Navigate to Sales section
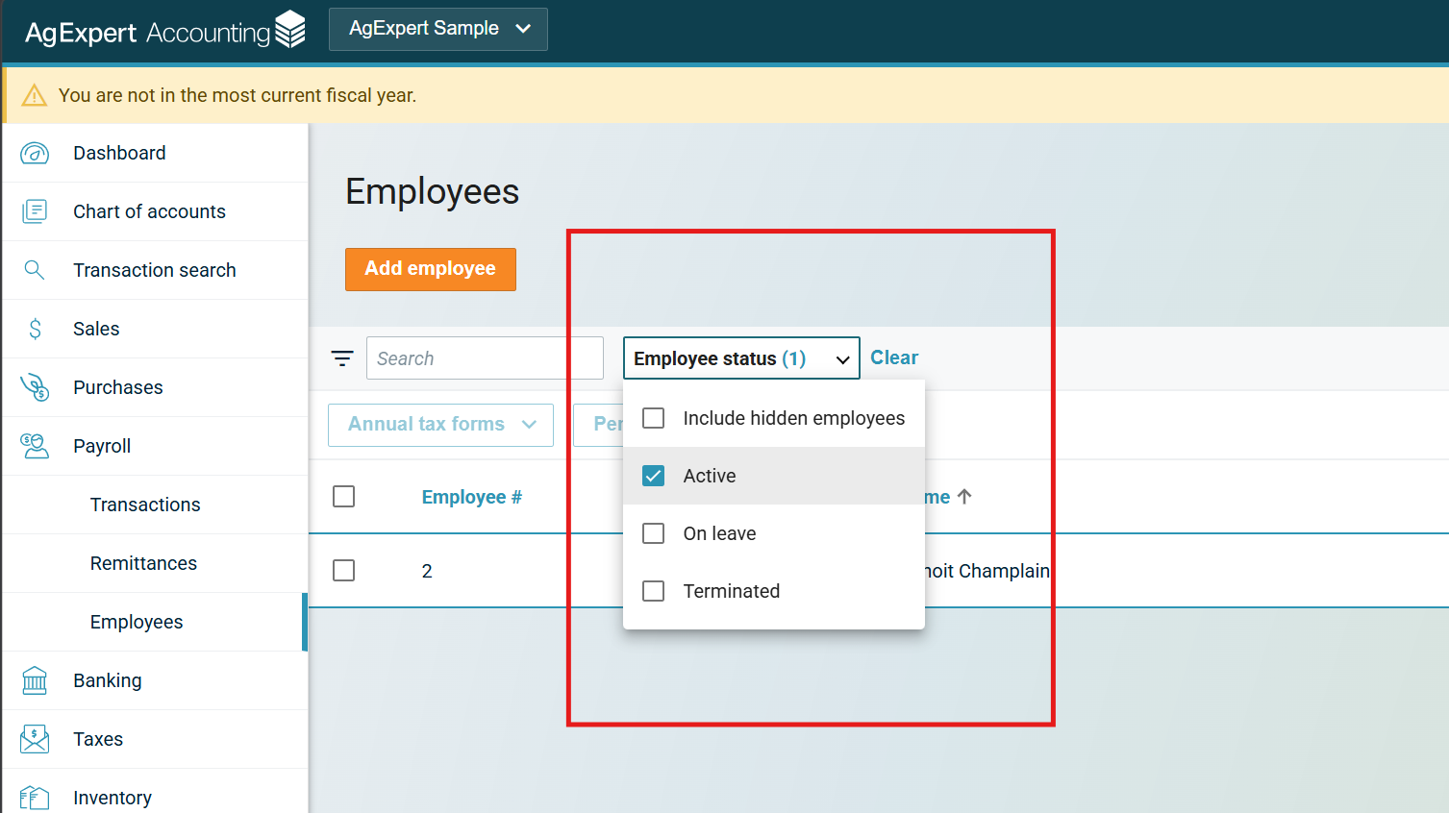This screenshot has height=813, width=1449. click(x=155, y=329)
